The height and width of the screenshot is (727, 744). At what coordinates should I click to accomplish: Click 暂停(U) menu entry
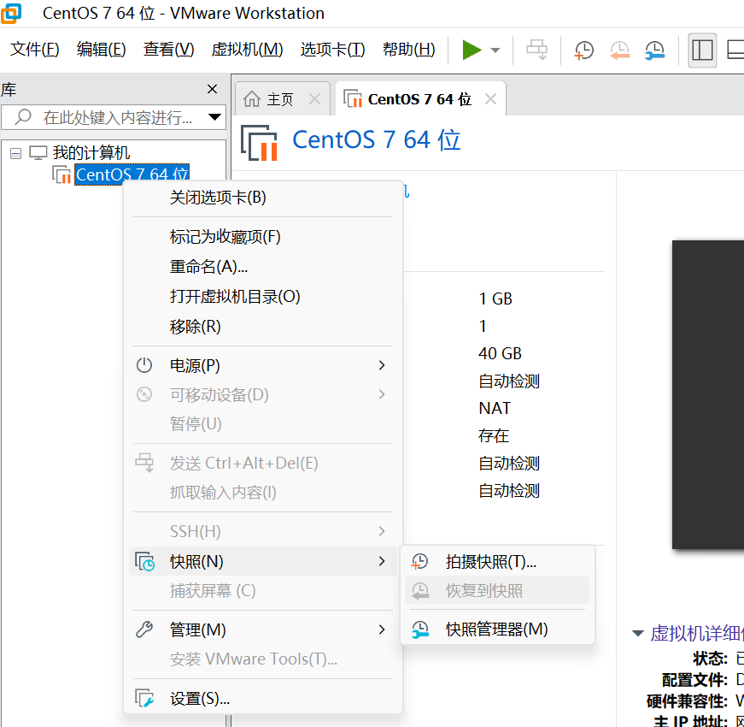tap(262, 424)
